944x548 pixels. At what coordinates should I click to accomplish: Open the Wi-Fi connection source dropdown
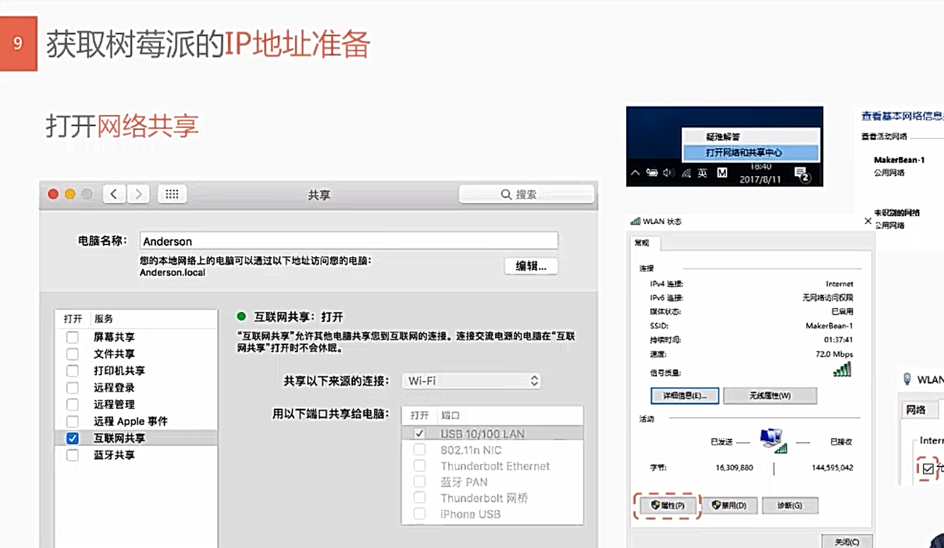[x=471, y=381]
